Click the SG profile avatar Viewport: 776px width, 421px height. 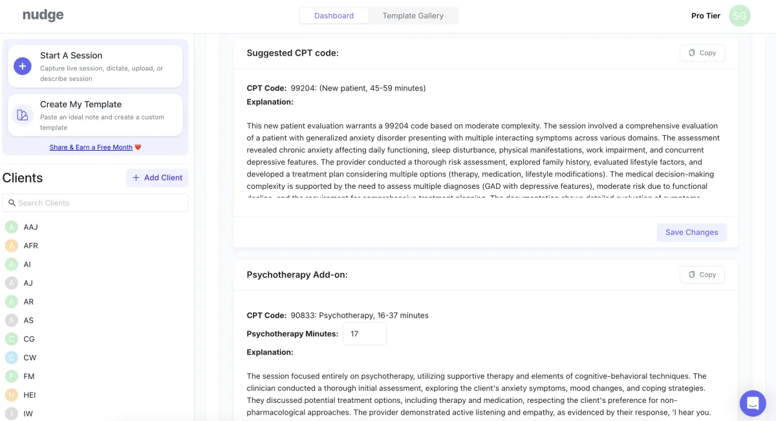[739, 16]
